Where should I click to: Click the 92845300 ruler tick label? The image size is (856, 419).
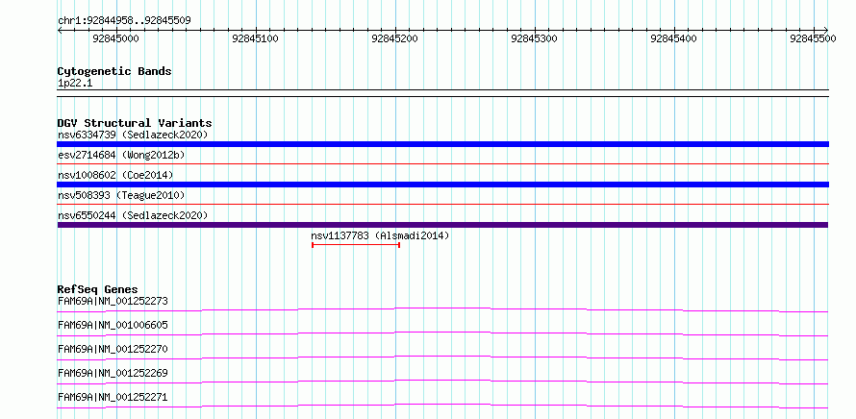[x=535, y=38]
